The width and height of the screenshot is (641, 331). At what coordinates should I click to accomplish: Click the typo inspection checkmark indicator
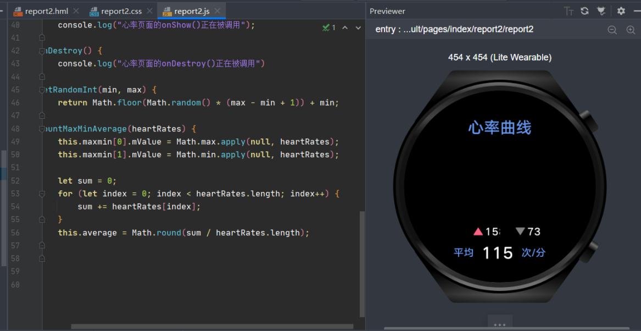pyautogui.click(x=328, y=27)
